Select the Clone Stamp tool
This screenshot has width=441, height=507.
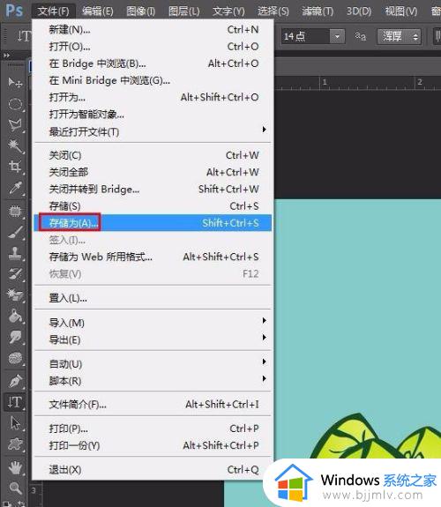[15, 253]
